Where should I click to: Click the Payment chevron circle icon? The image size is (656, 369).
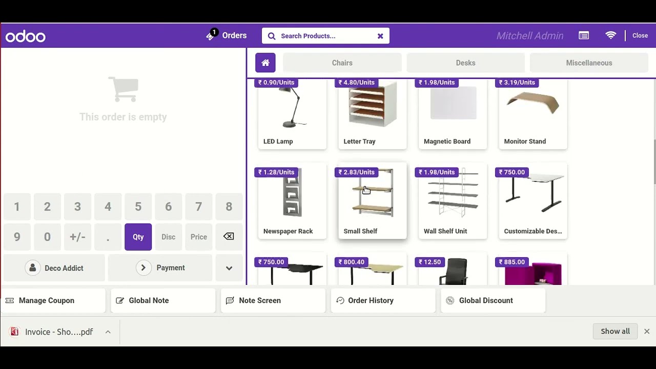(x=143, y=268)
